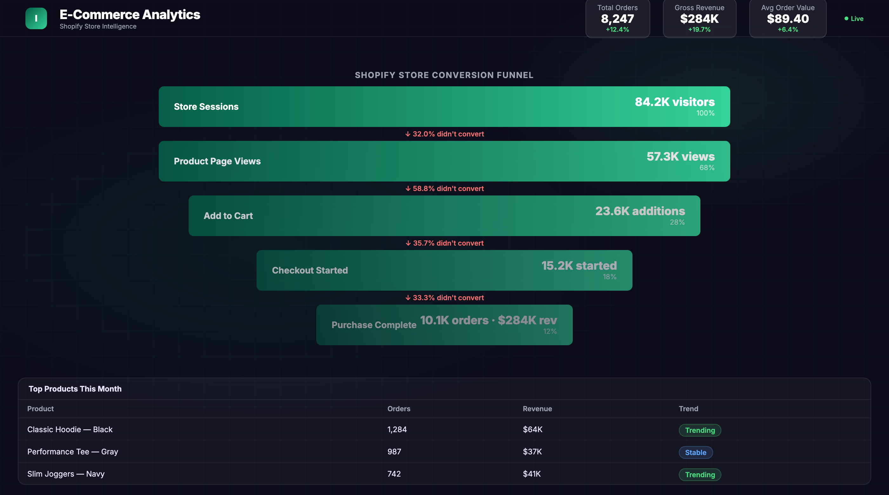Screen dimensions: 889x495
Task: Click the Top Products This Month heading
Action: [x=75, y=389]
